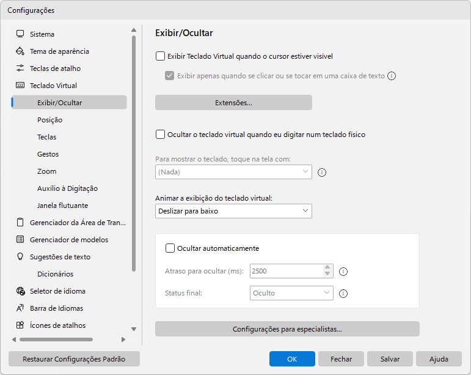The height and width of the screenshot is (375, 471).
Task: Check Ocultar o teclado virtual ao digitar
Action: pos(160,135)
